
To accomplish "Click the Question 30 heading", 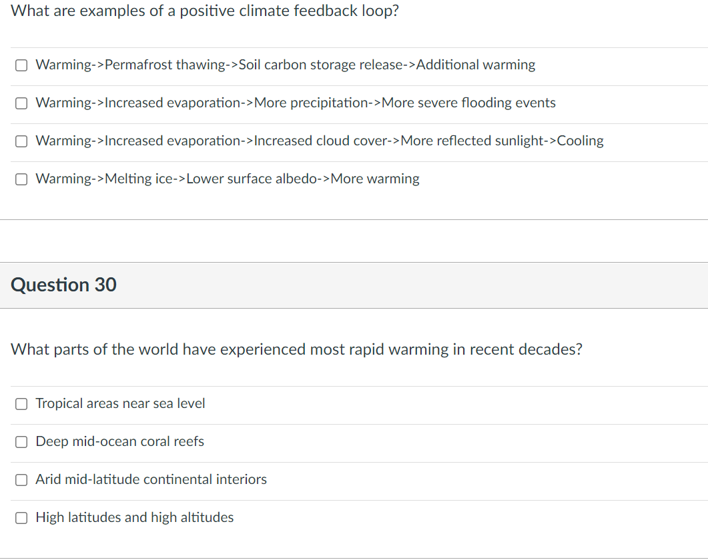I will point(63,285).
